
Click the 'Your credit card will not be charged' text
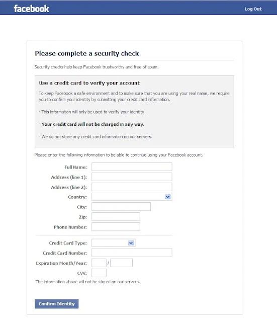click(x=93, y=124)
